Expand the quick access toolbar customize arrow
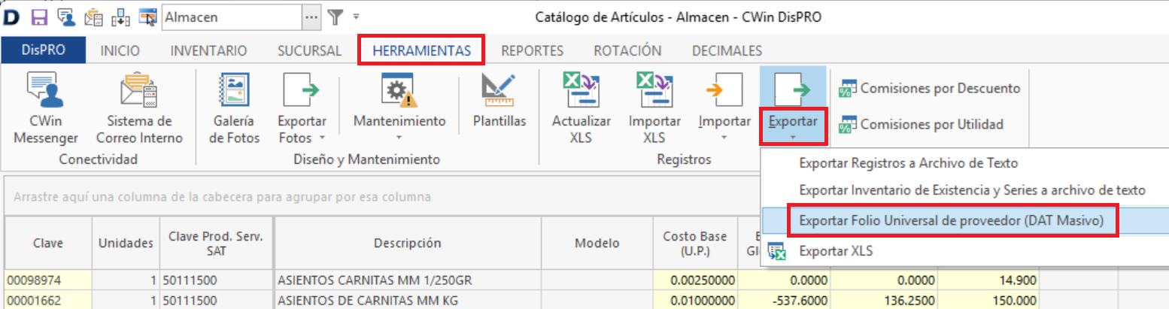 pos(356,16)
